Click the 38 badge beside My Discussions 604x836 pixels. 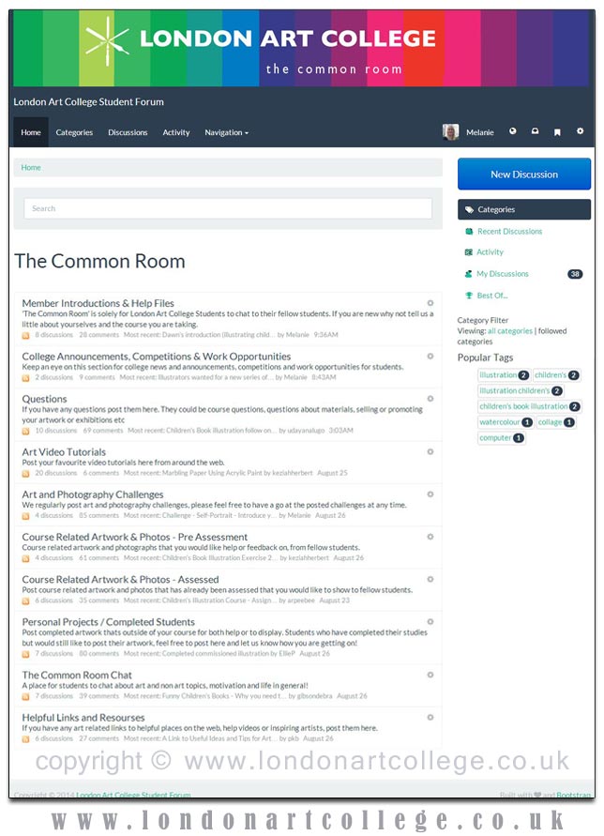click(x=575, y=274)
